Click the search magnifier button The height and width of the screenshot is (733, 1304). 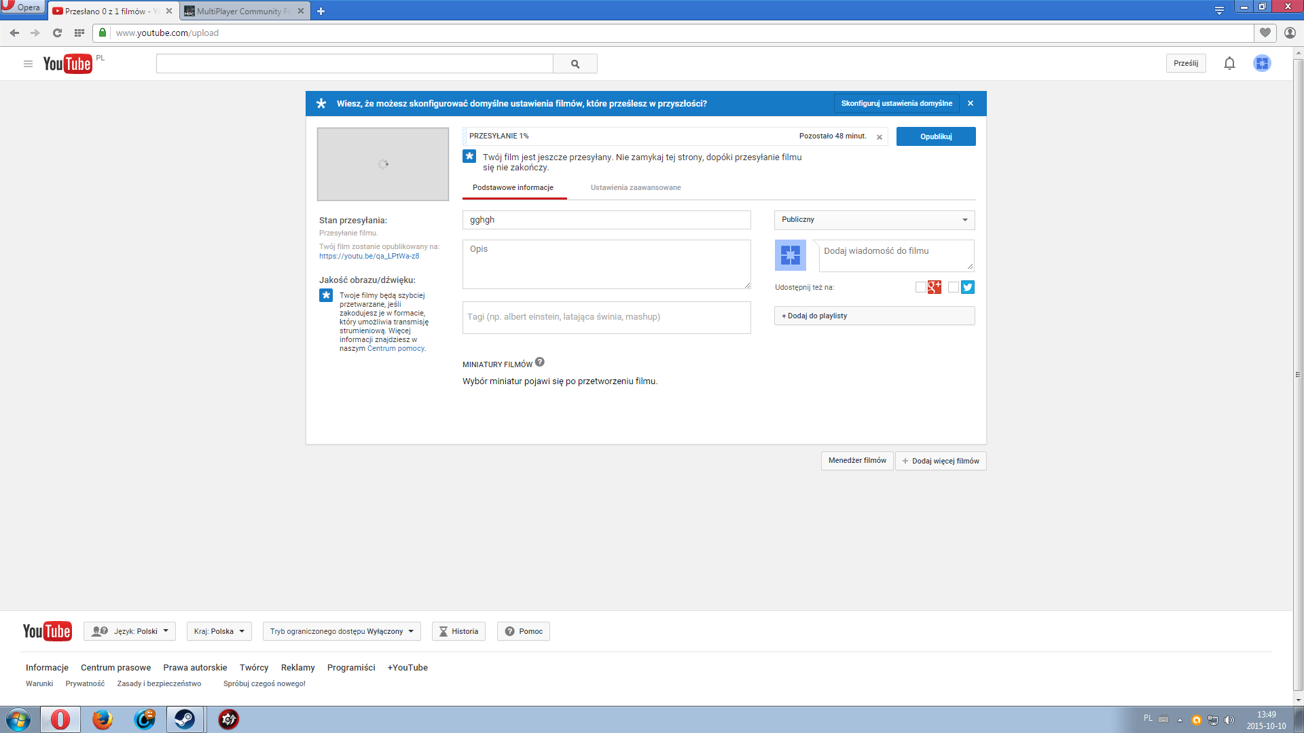point(575,64)
